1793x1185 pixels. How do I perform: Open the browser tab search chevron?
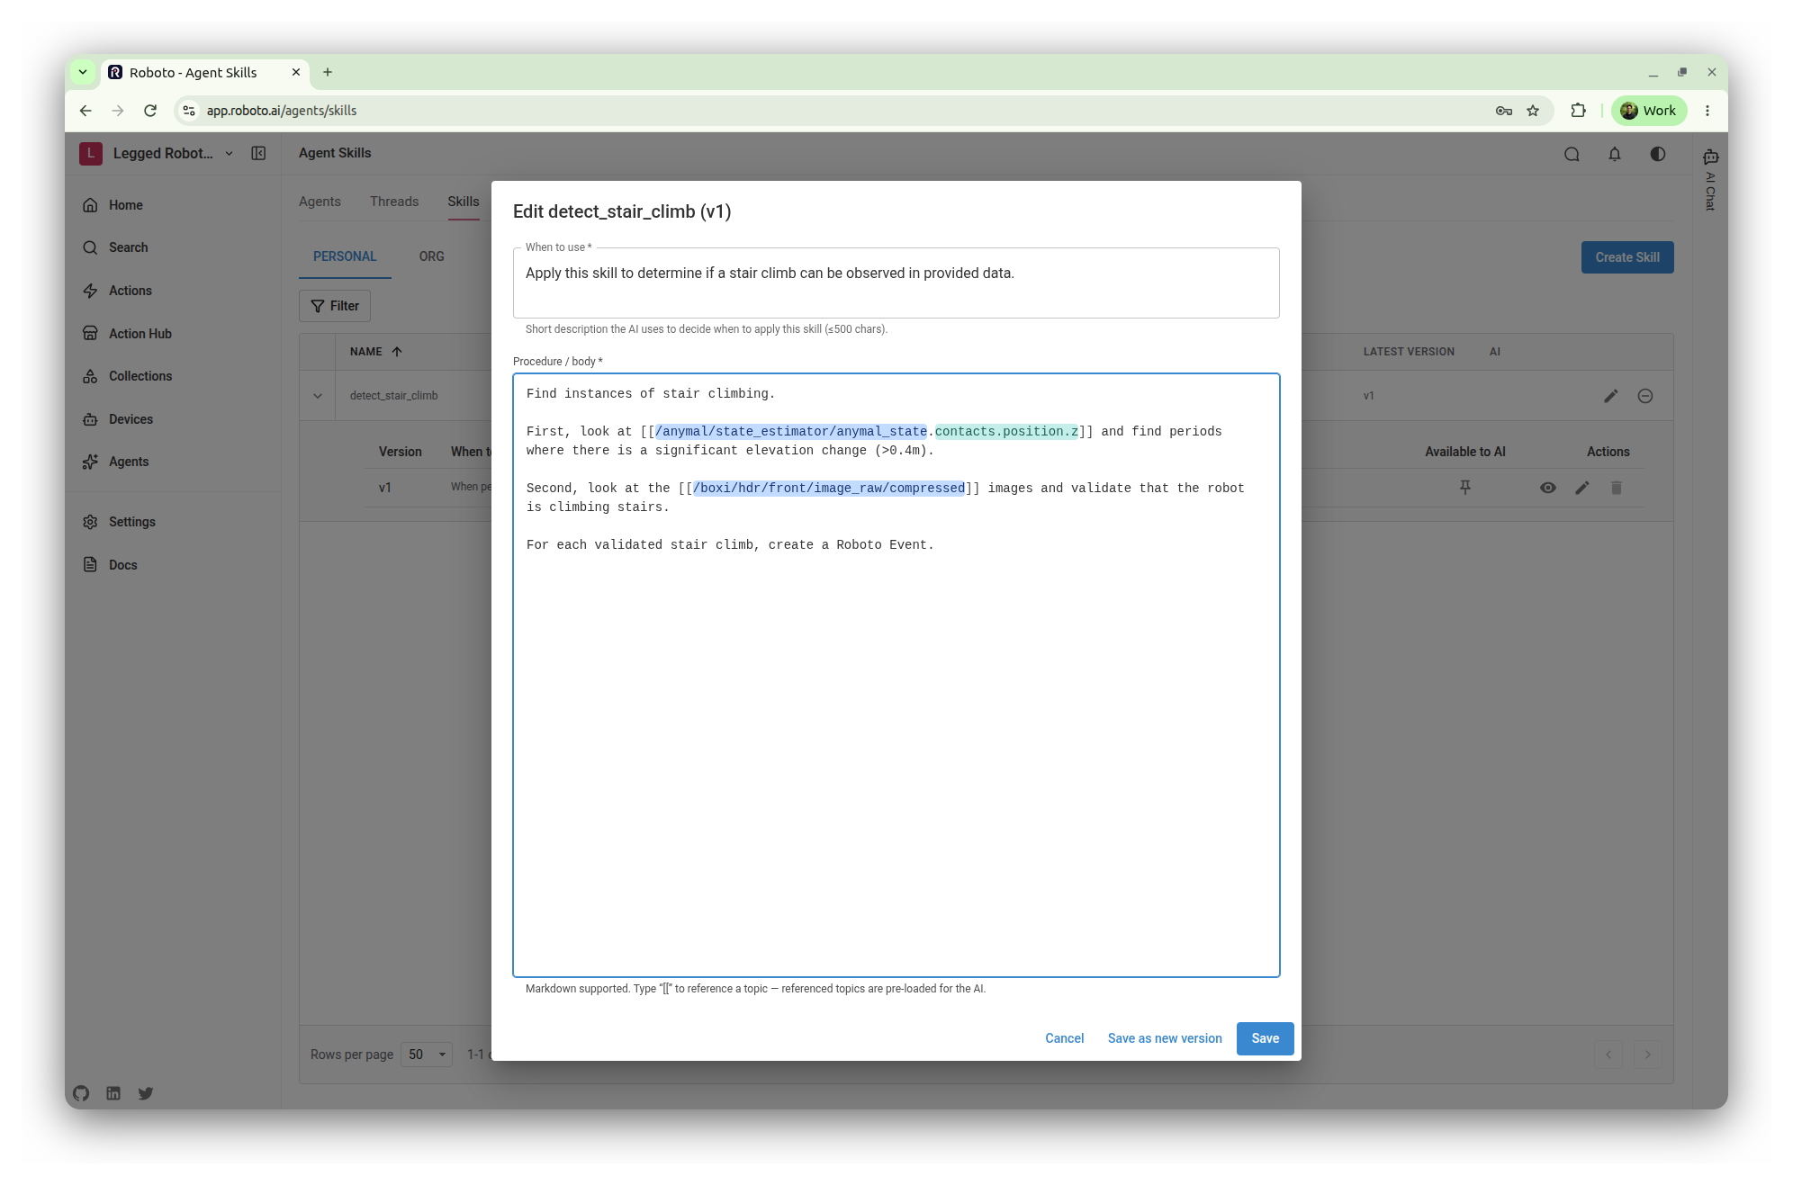coord(83,72)
